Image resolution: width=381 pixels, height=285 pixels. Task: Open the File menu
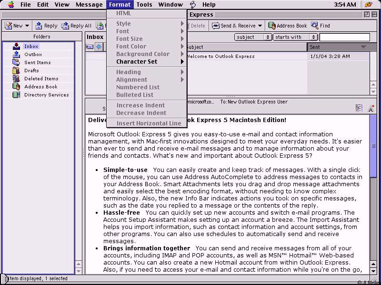[26, 4]
